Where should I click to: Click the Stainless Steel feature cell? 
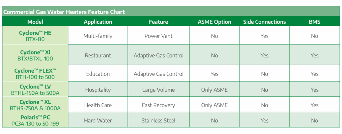point(158,120)
